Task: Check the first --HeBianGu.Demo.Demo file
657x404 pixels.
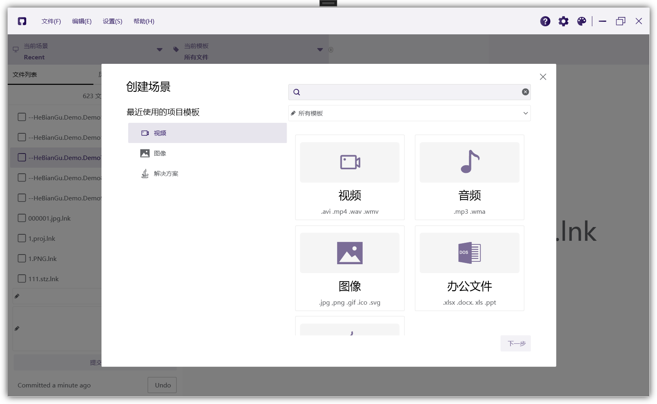Action: point(22,117)
